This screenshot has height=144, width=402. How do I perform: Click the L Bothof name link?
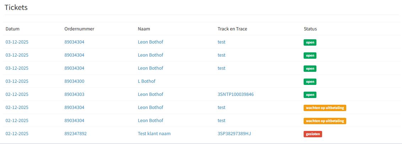point(146,81)
